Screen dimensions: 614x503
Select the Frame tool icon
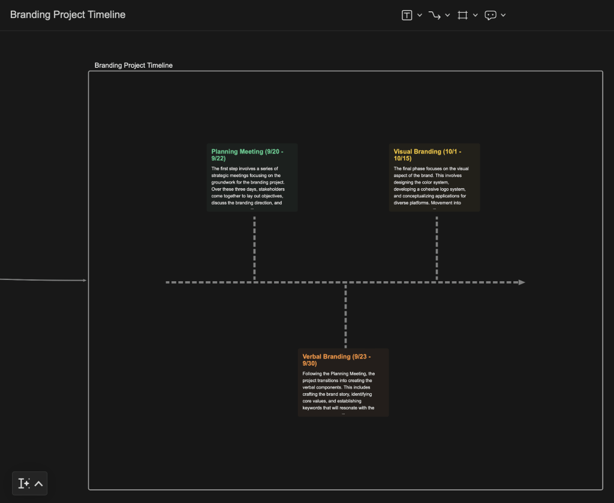click(462, 16)
